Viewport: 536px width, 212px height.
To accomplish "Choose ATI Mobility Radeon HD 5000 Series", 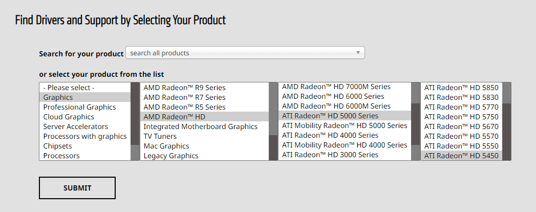I will coord(345,125).
